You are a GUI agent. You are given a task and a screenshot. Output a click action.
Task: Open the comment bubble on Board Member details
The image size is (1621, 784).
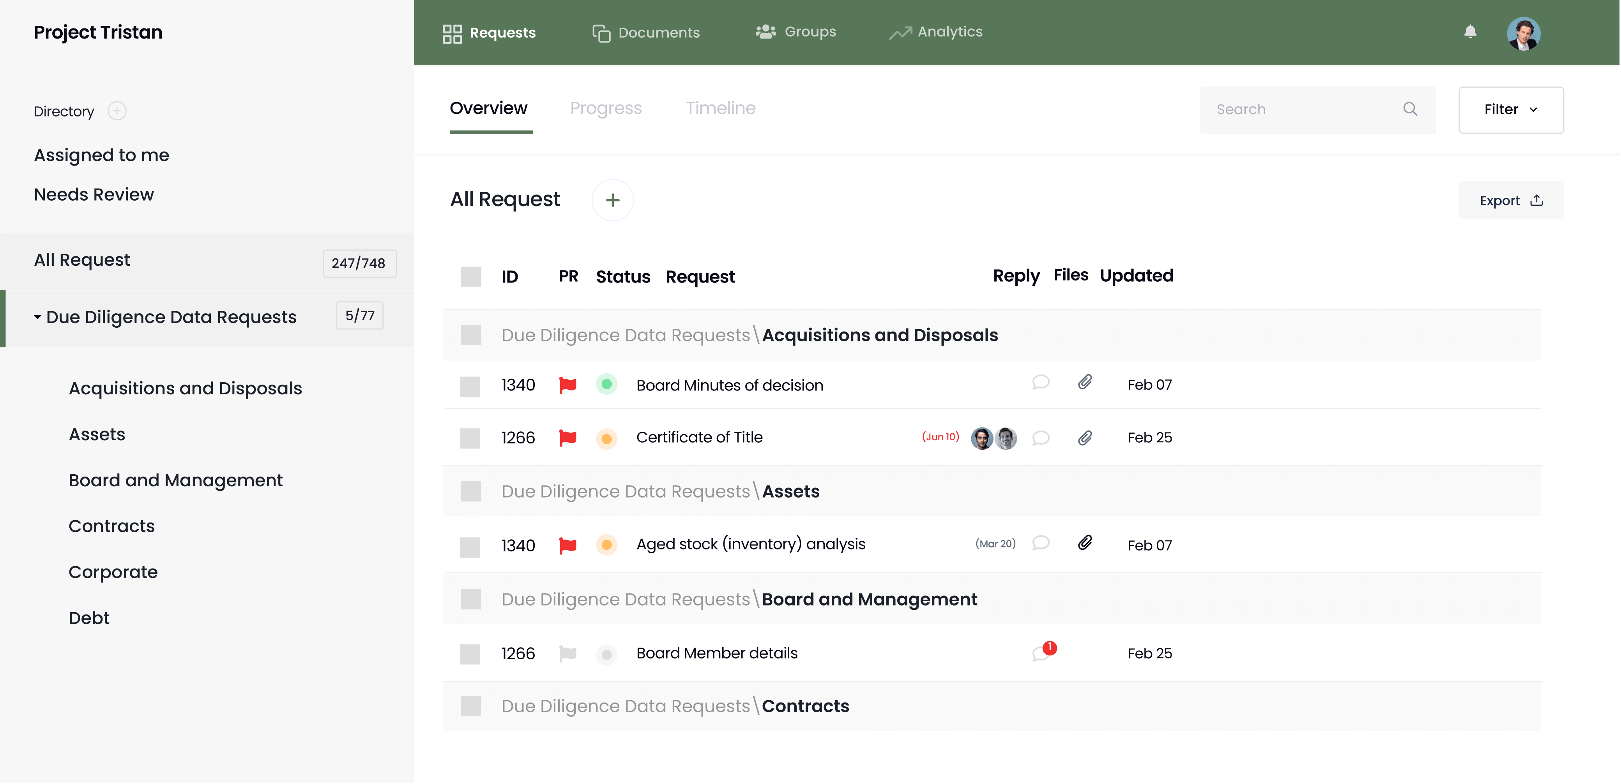coord(1041,653)
